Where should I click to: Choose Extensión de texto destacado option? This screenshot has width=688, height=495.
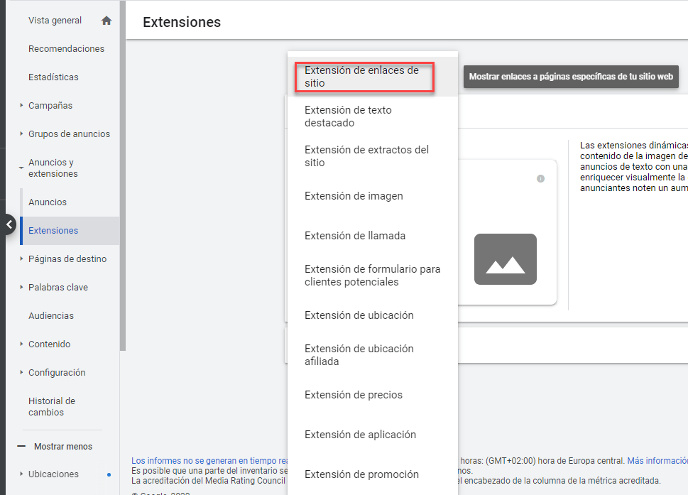348,116
